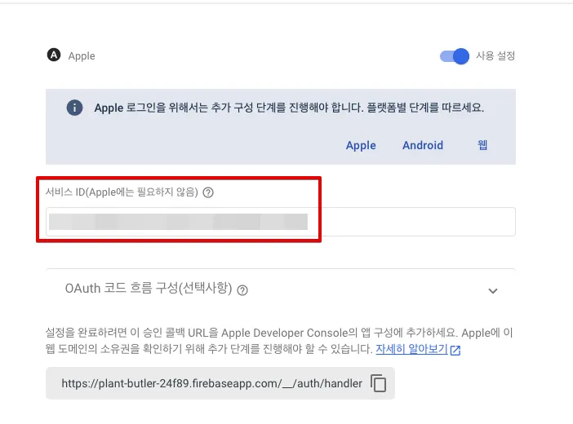
Task: Click the 서비스 ID input field
Action: [281, 222]
